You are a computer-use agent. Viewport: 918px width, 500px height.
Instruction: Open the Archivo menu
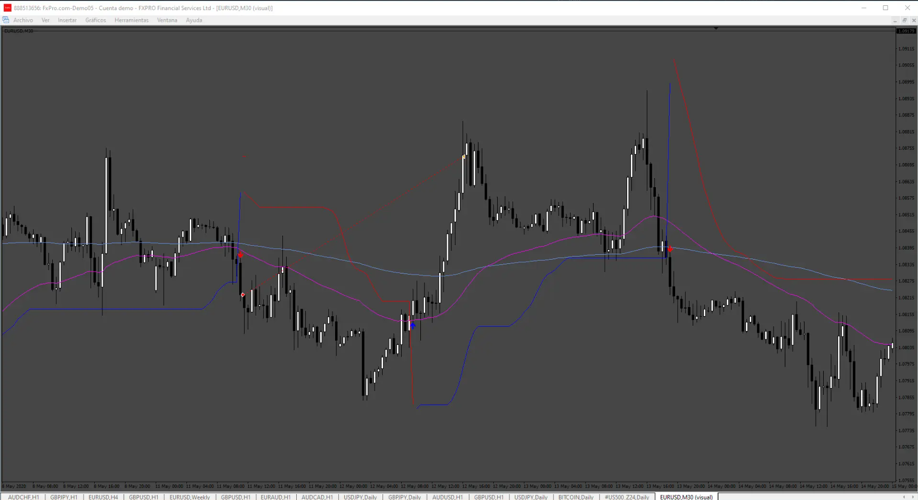[23, 20]
